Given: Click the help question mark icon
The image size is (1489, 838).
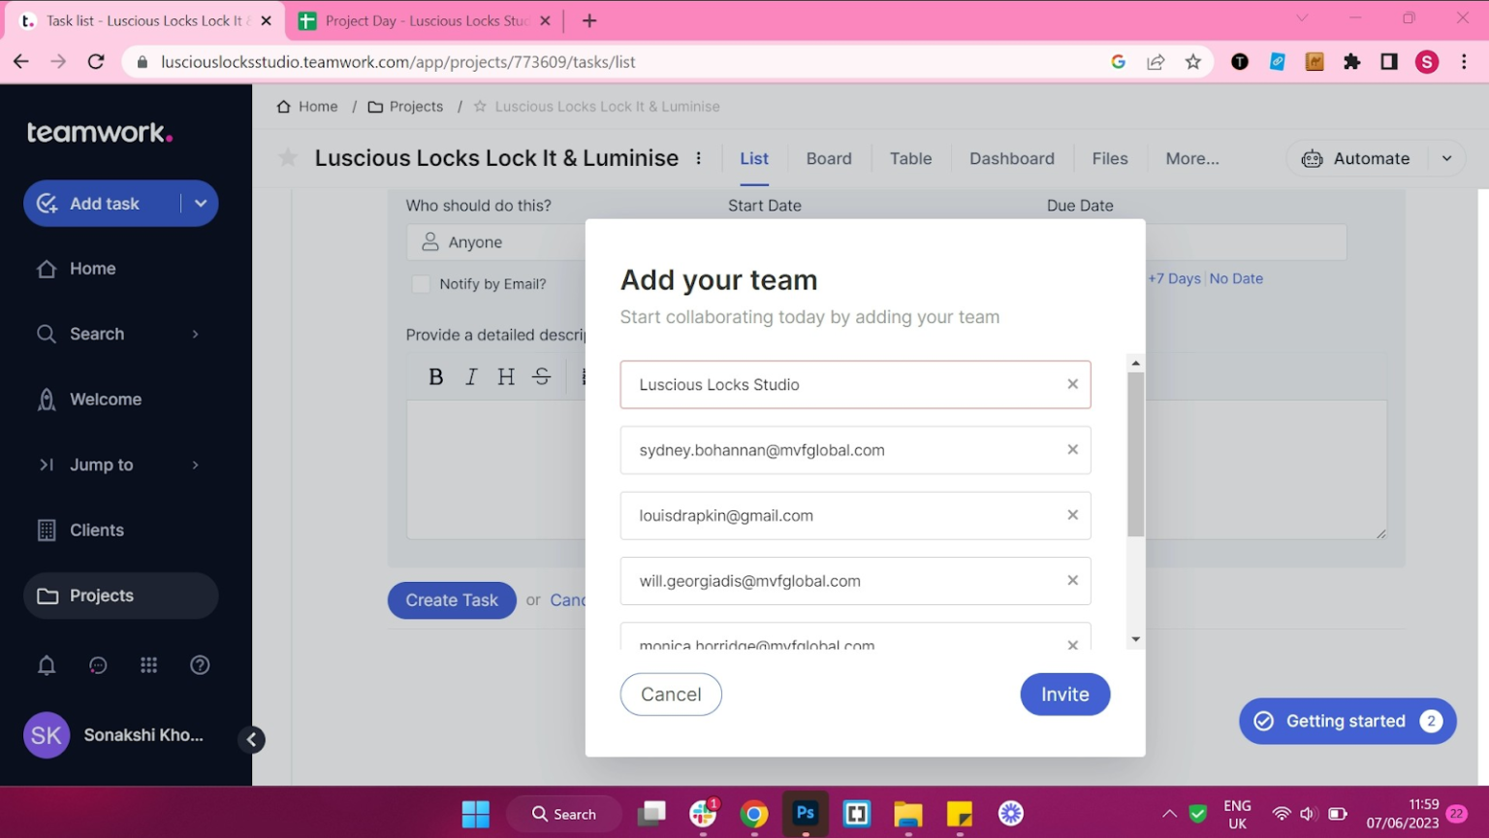Looking at the screenshot, I should pyautogui.click(x=200, y=665).
